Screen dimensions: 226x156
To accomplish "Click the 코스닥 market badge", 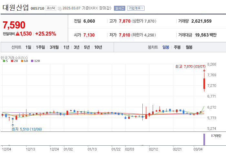I will coord(51,8).
